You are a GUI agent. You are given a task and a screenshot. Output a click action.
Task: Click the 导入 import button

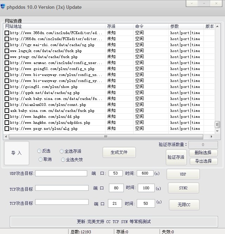17,153
